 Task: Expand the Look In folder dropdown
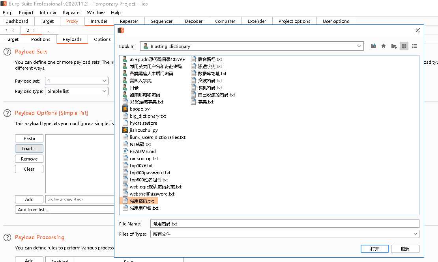pos(359,46)
